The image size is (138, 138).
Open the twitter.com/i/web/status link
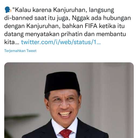click(61, 42)
